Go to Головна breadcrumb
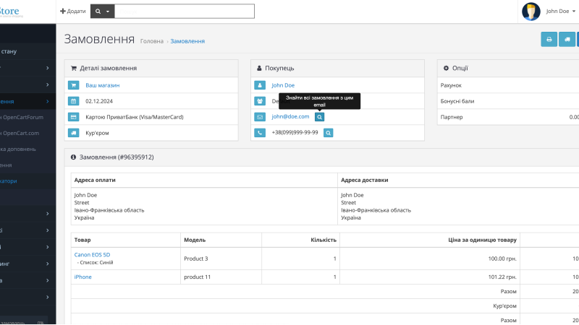The height and width of the screenshot is (325, 579). tap(152, 41)
